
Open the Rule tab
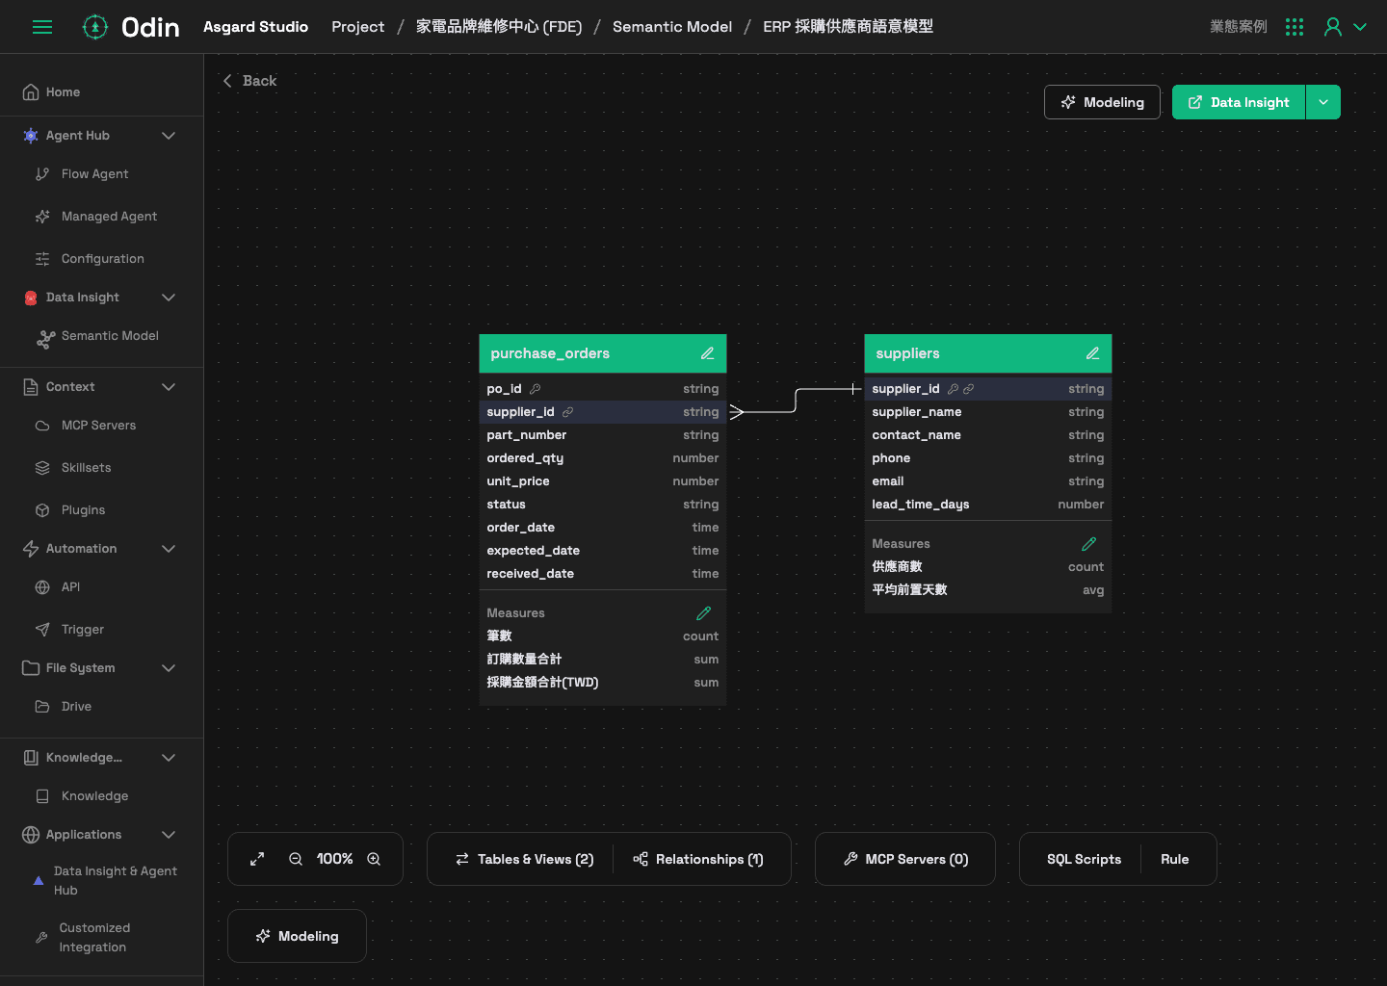coord(1174,859)
